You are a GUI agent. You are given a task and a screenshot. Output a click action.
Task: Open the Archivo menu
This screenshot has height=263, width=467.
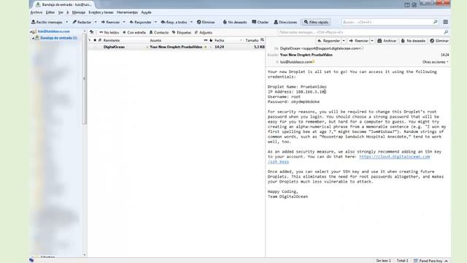pos(36,12)
